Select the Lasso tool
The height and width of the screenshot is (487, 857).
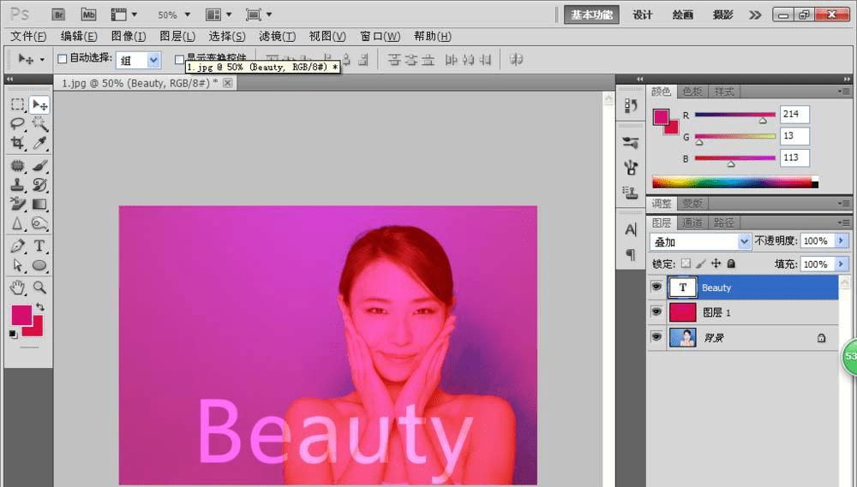(17, 124)
